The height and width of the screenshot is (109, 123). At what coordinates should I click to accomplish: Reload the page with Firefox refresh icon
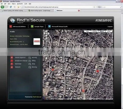pos(11,7)
